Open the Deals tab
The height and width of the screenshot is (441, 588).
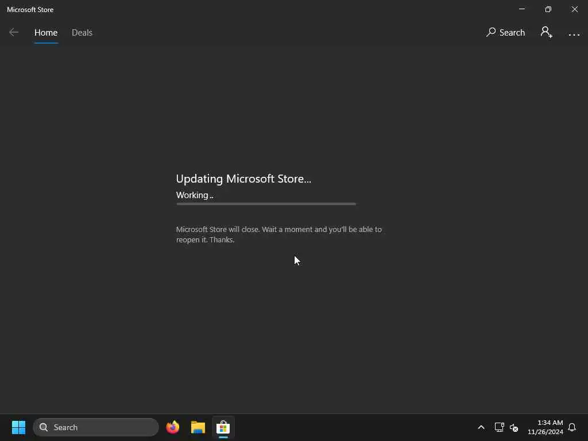(82, 33)
